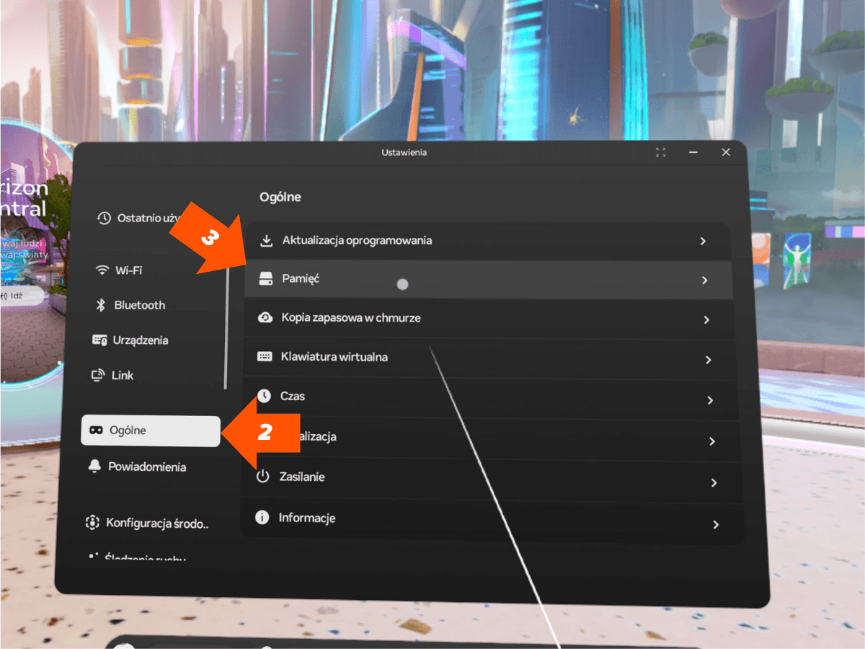Click the software update download icon

(x=267, y=240)
